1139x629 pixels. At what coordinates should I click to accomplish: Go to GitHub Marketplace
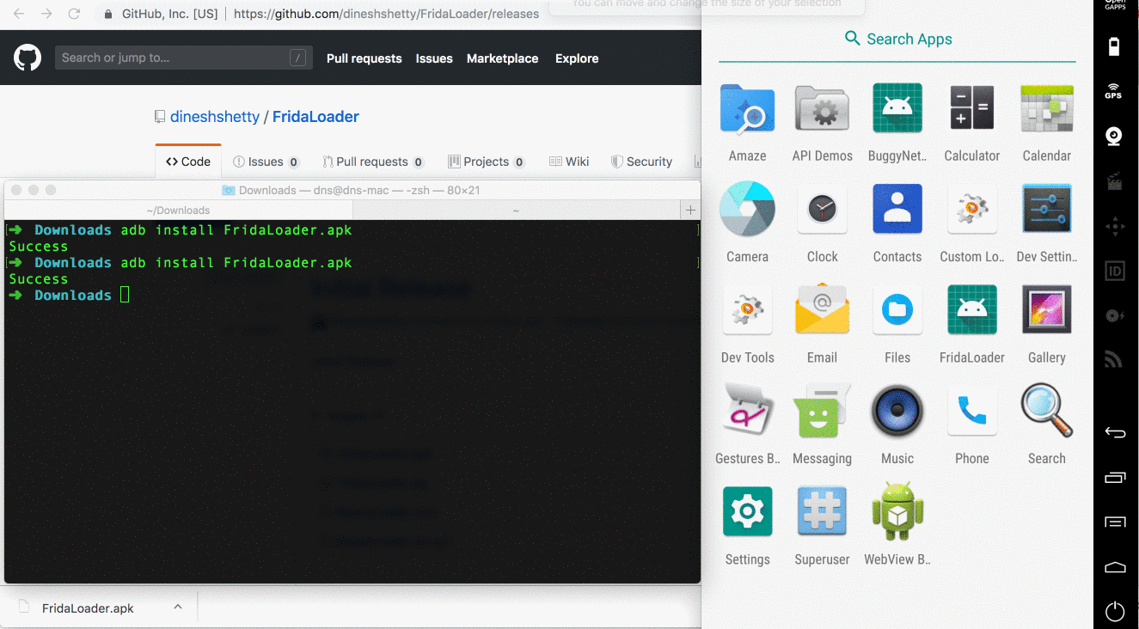[503, 58]
